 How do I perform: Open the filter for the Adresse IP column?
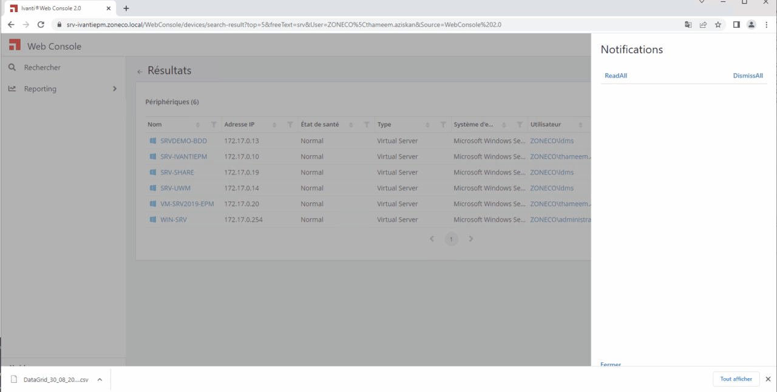click(290, 125)
